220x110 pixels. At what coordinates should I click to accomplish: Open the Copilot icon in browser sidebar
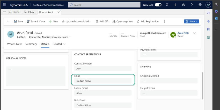tap(216, 11)
